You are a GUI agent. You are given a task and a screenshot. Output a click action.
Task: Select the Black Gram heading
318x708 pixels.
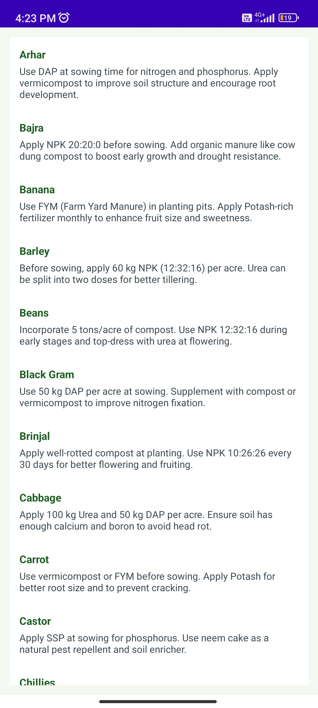coord(47,375)
